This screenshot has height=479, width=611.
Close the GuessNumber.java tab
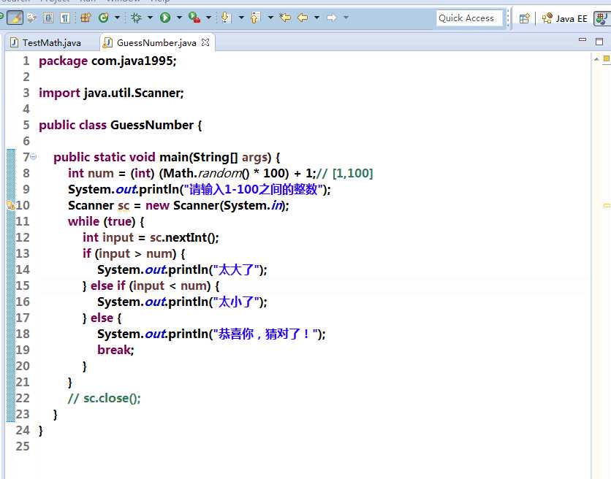click(205, 42)
